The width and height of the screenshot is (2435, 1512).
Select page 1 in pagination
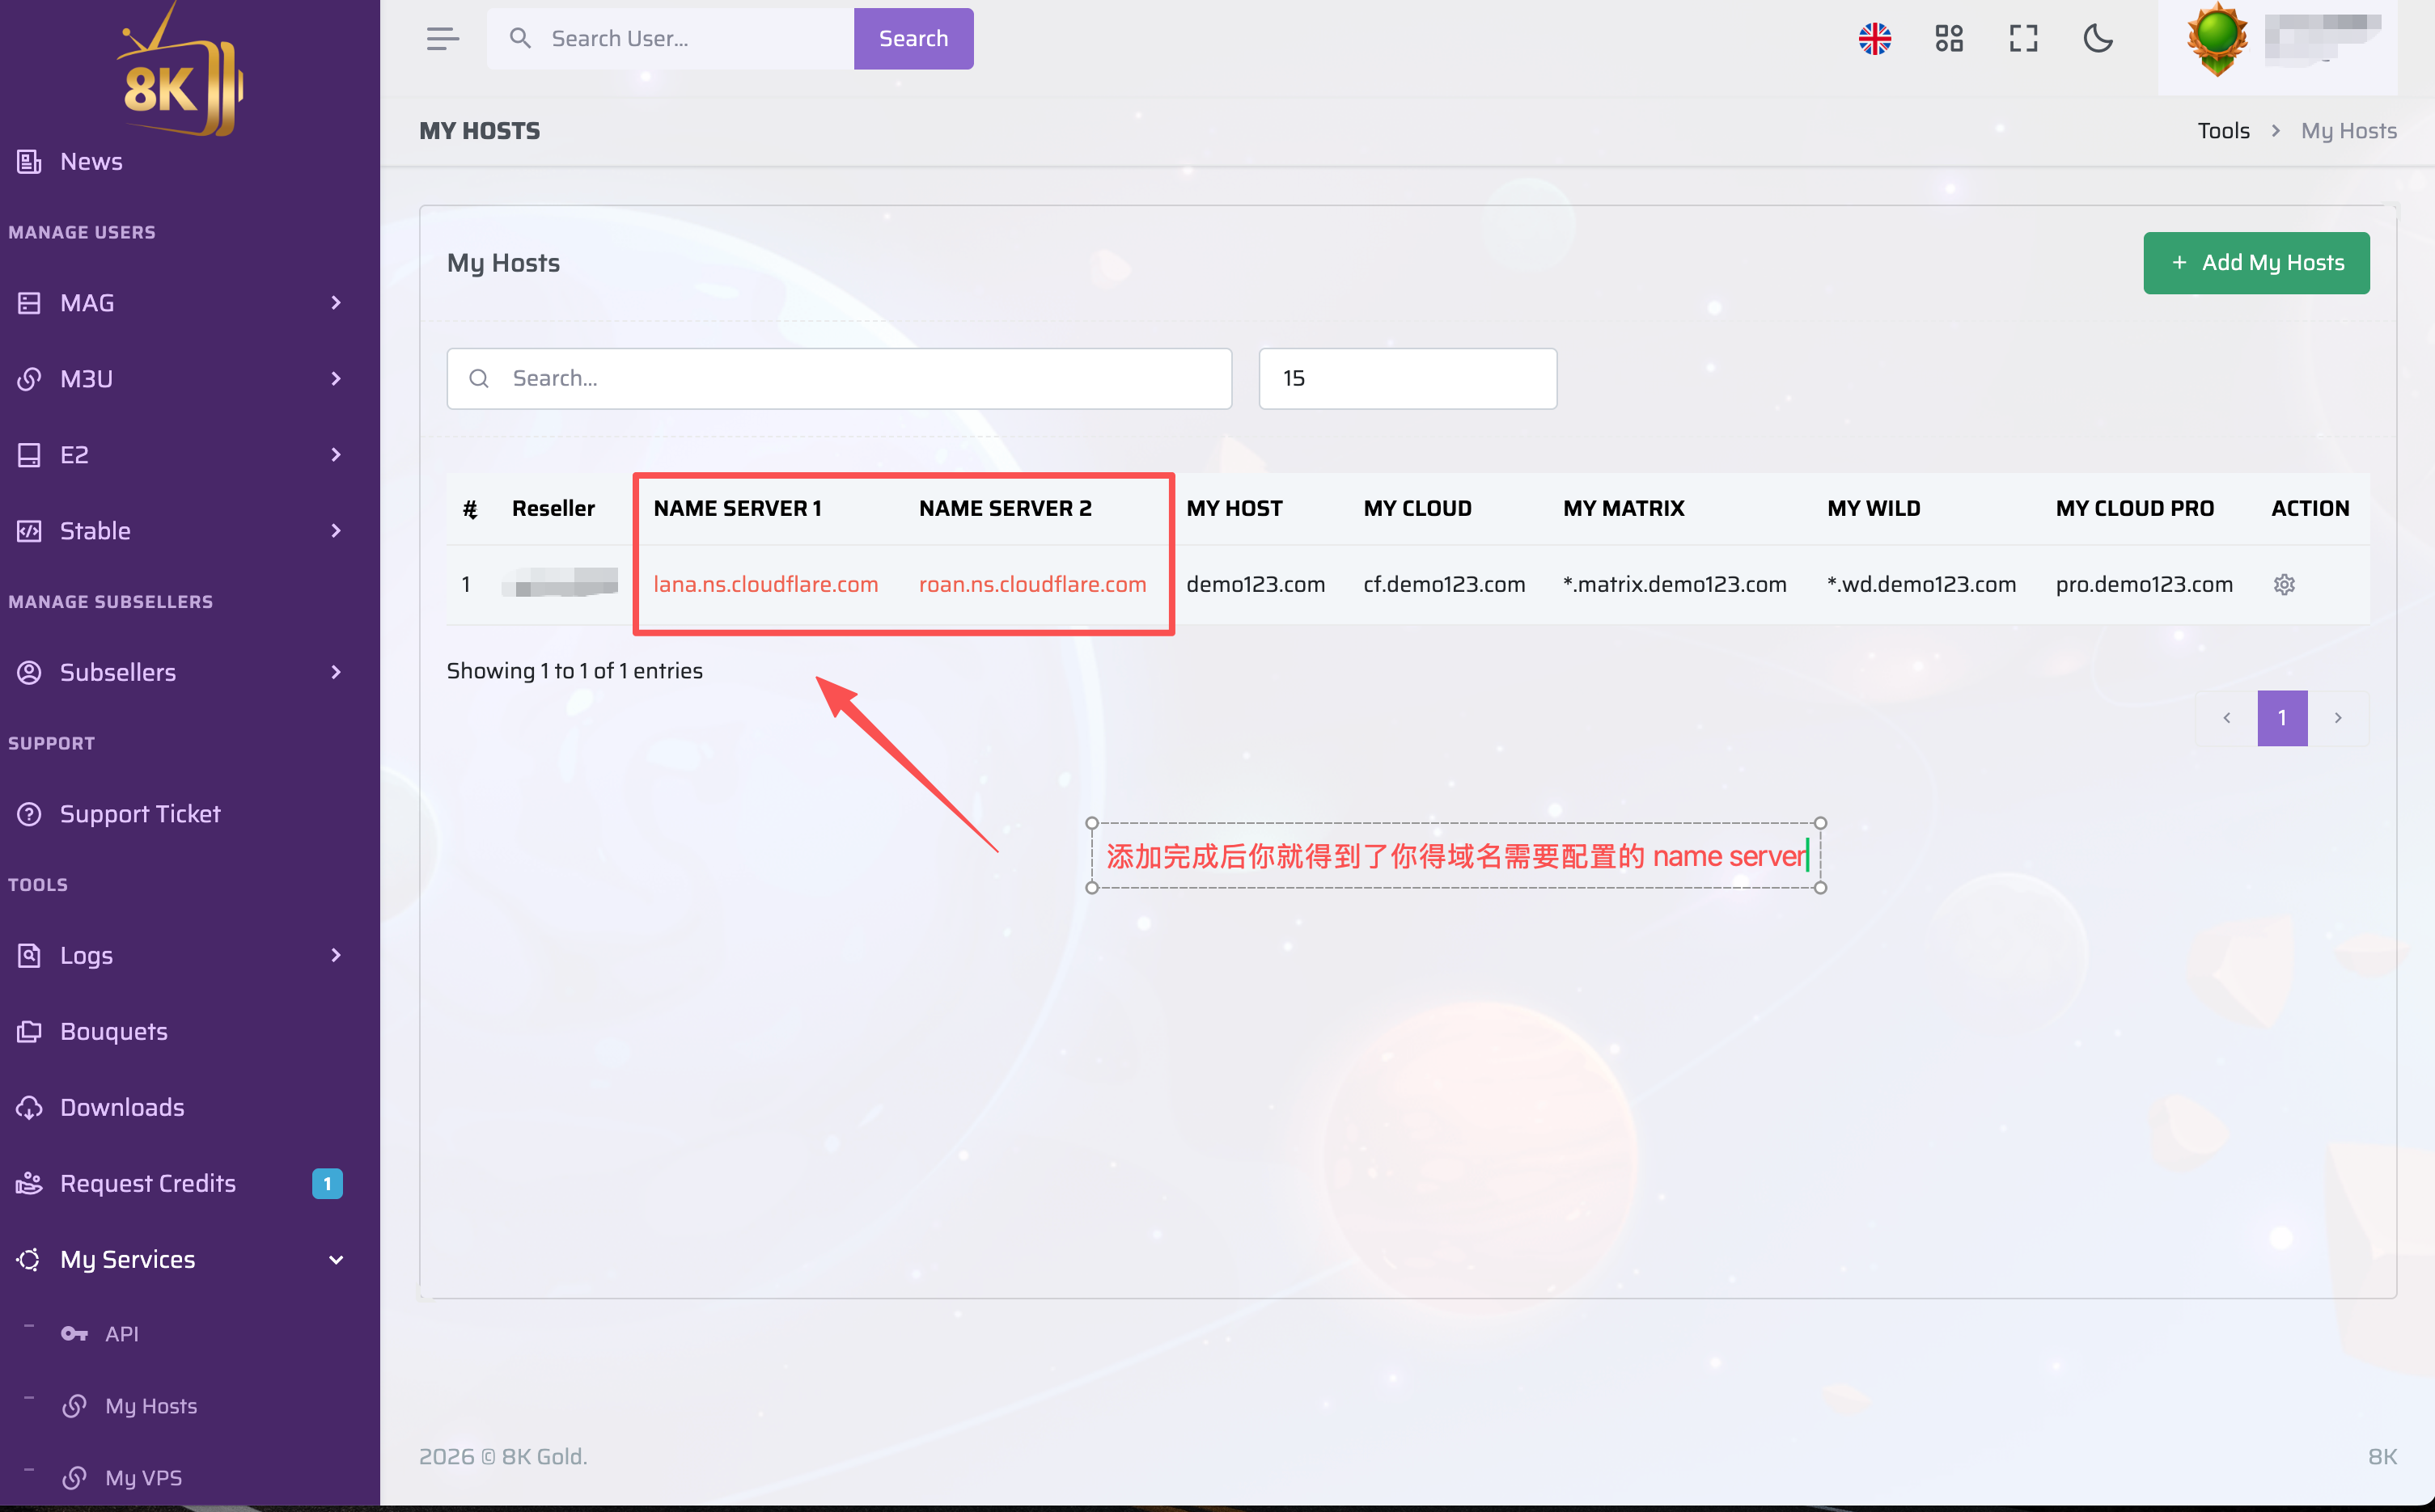(2282, 718)
